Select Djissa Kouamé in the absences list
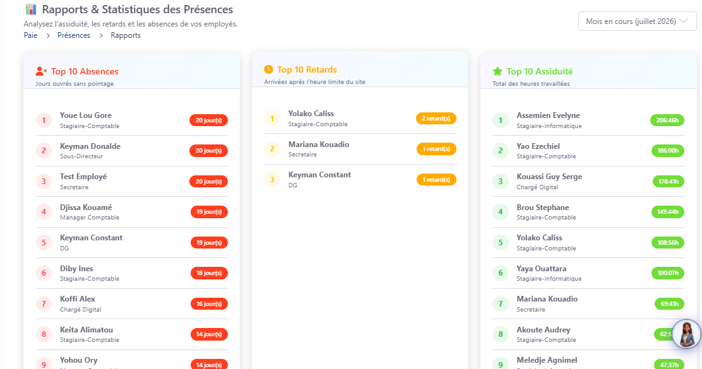This screenshot has height=369, width=702. click(x=131, y=212)
